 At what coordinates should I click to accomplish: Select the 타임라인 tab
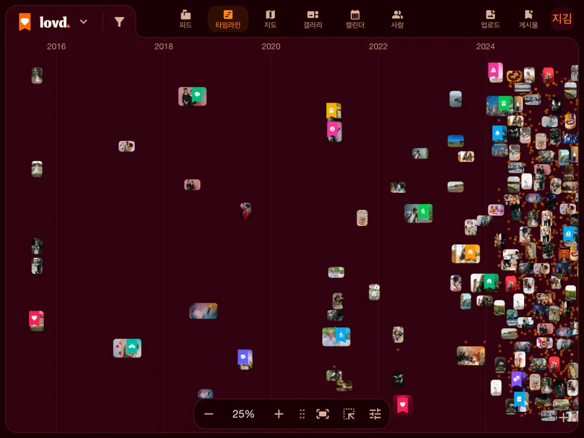[x=228, y=19]
